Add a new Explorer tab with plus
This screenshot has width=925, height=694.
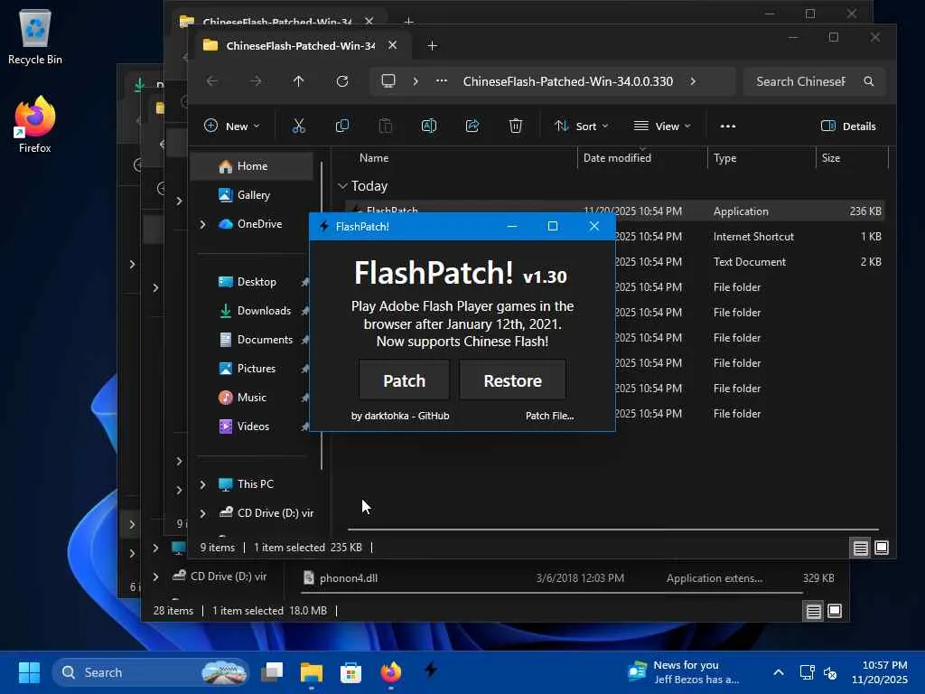(432, 45)
